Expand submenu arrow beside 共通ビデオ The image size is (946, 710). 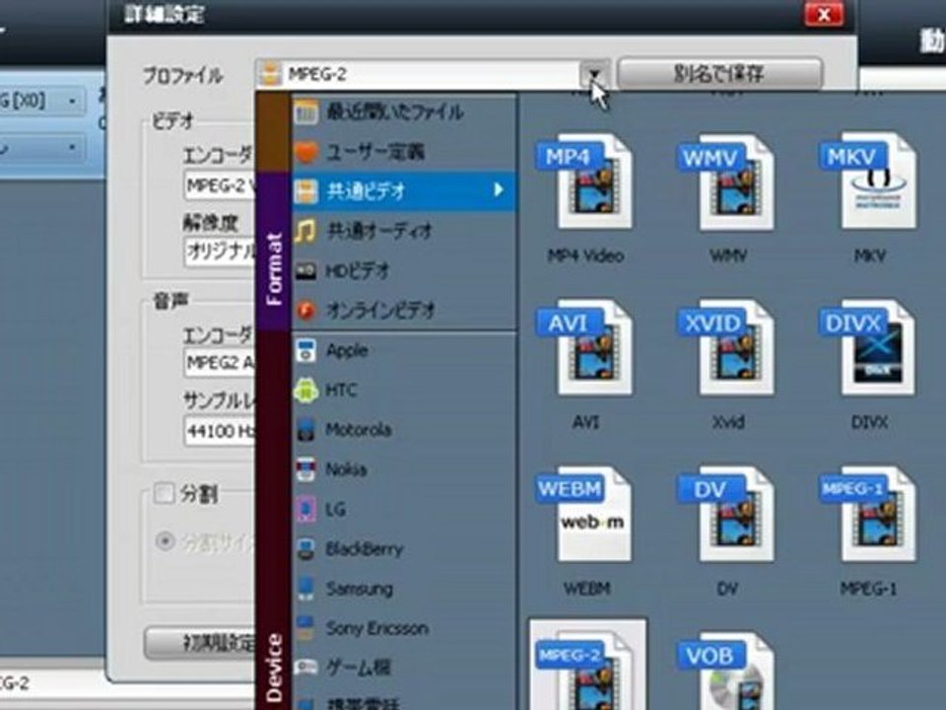pyautogui.click(x=499, y=190)
